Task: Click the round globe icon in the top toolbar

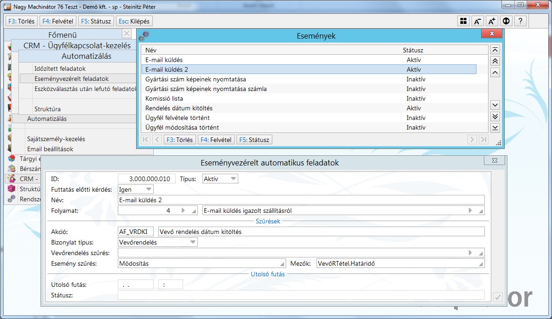Action: point(506,21)
